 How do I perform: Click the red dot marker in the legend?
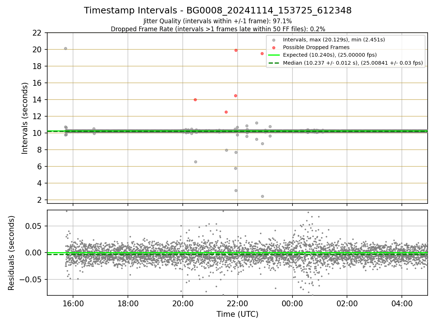coord(274,47)
